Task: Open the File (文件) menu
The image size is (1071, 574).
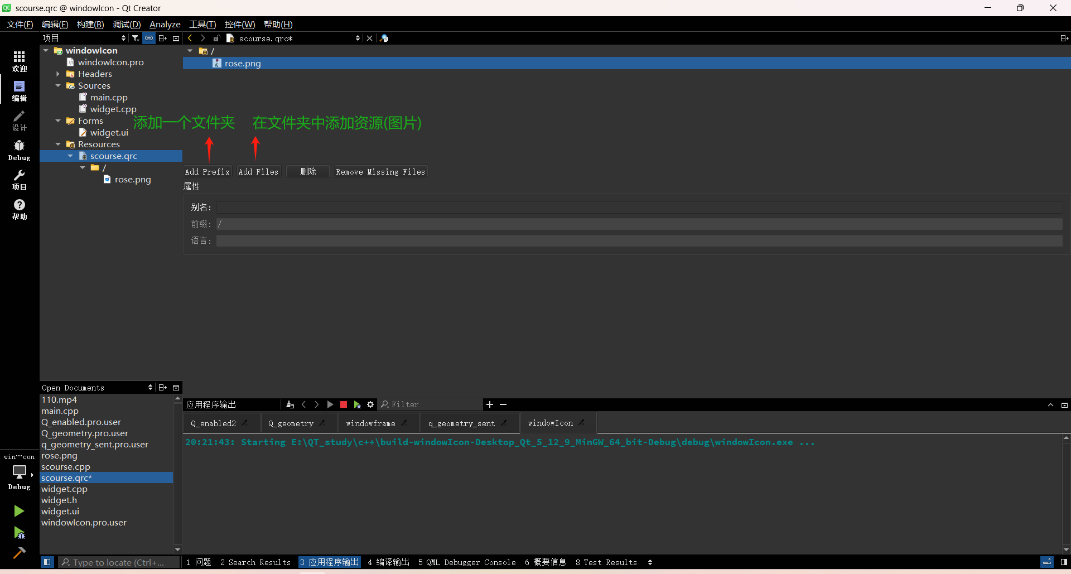Action: pyautogui.click(x=20, y=24)
